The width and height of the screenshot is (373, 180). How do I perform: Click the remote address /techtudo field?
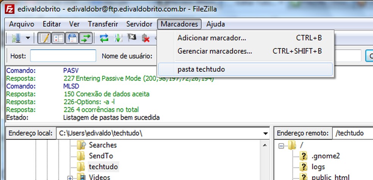tap(353, 133)
